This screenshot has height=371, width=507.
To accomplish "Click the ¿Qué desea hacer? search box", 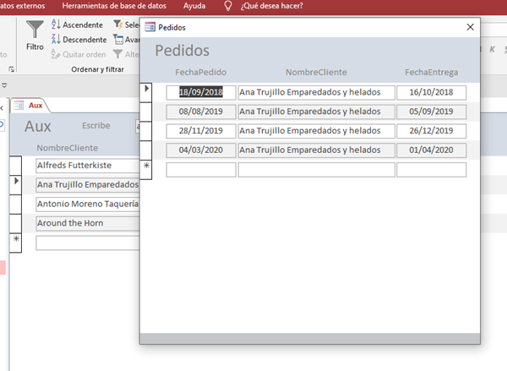I will [271, 6].
